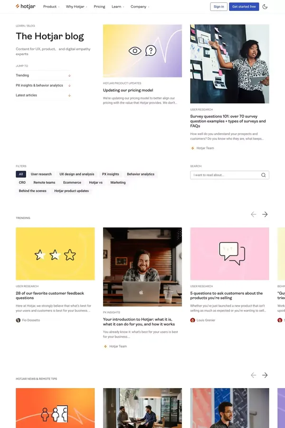Click PX insights jump-to down arrow

[x=69, y=86]
